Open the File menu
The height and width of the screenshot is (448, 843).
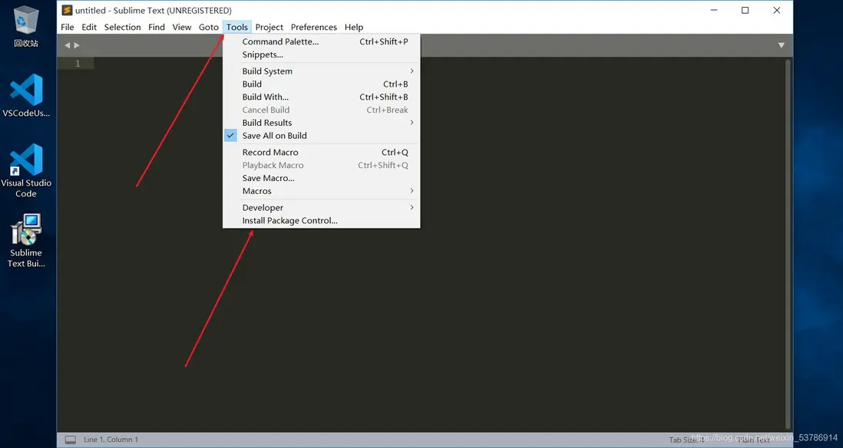68,27
